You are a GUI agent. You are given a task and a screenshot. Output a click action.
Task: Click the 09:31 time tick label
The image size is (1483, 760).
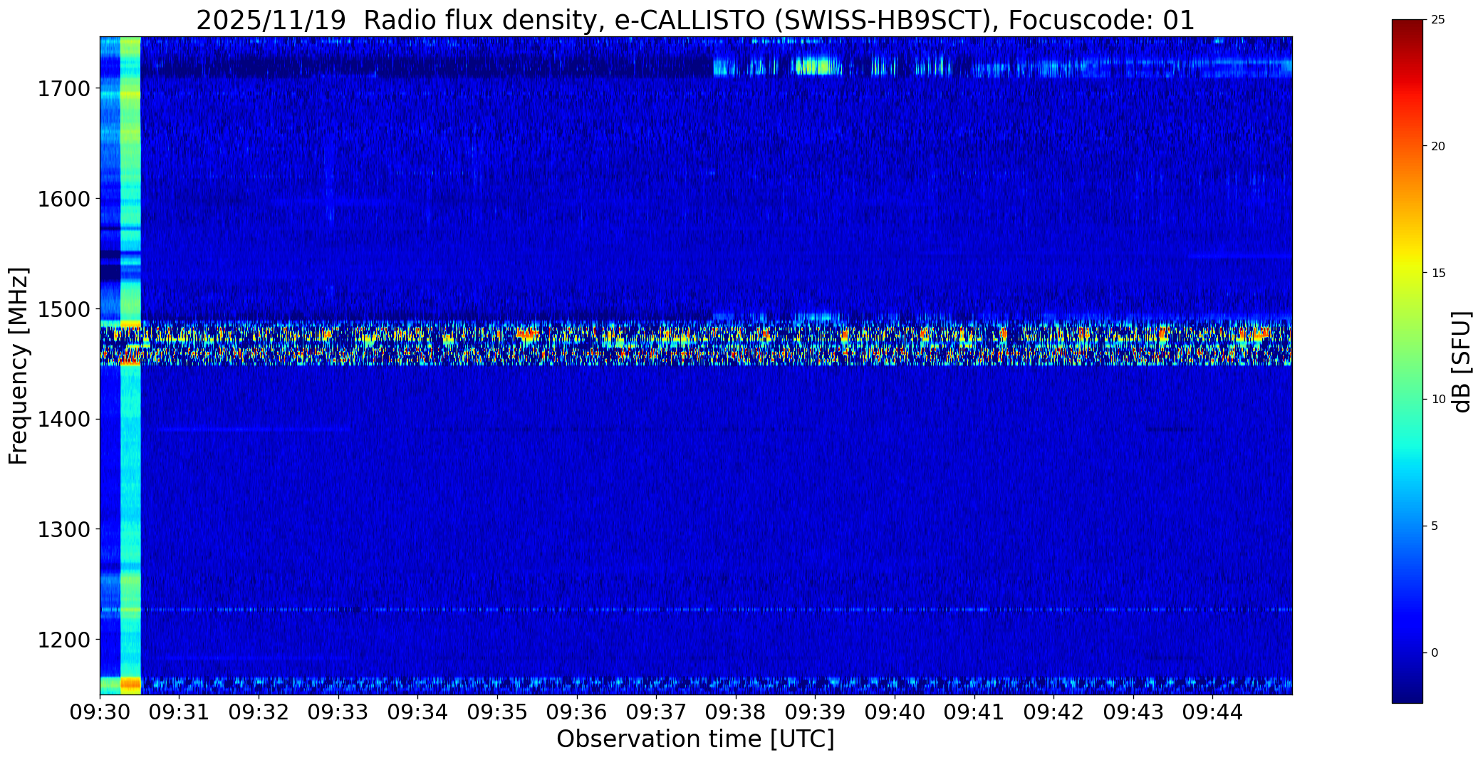(x=179, y=712)
